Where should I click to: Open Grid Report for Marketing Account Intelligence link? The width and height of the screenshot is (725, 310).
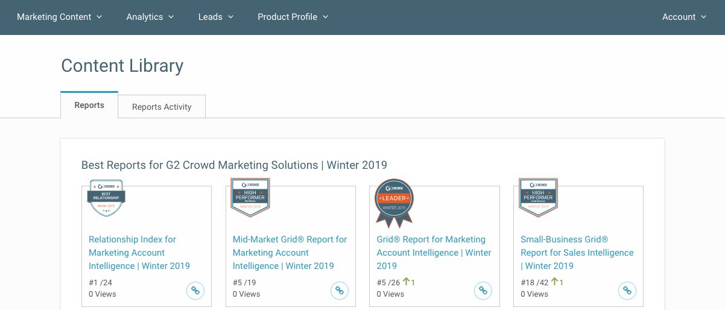click(x=434, y=253)
